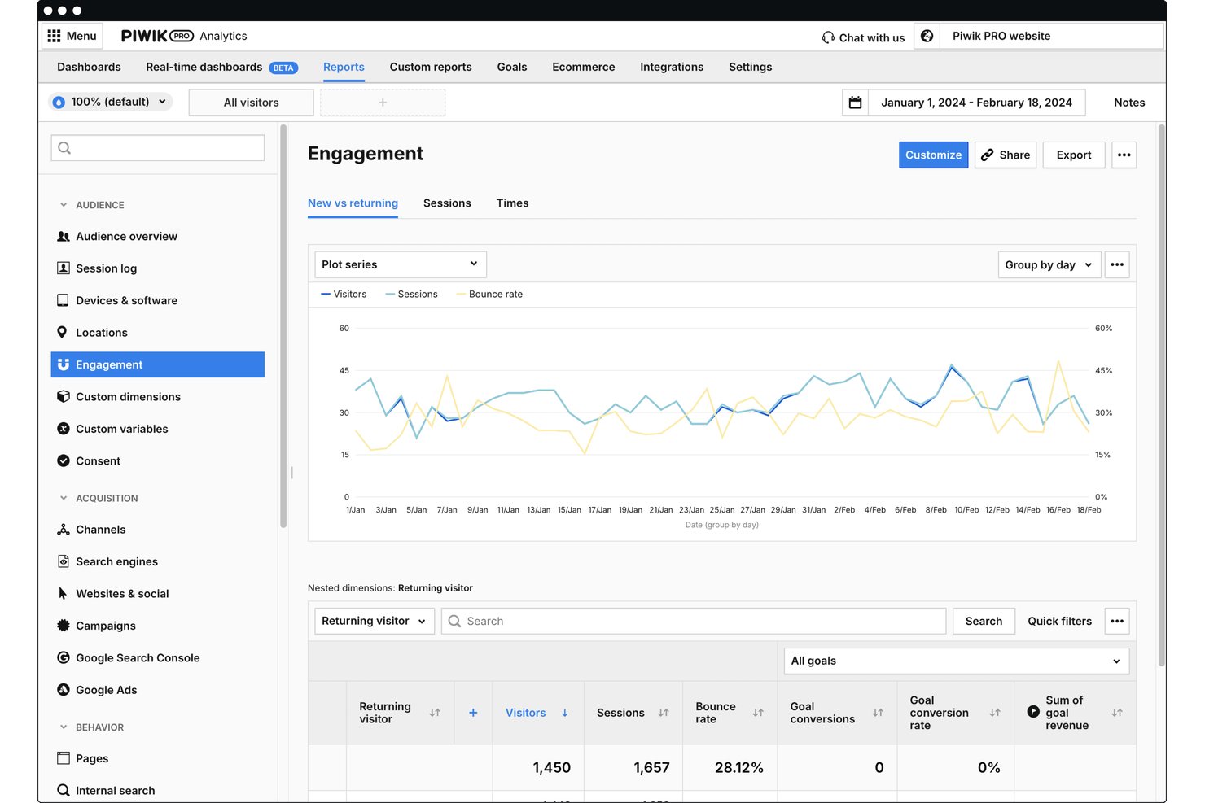This screenshot has height=803, width=1205.
Task: Open Real-time dashboards BETA tab
Action: coord(221,67)
